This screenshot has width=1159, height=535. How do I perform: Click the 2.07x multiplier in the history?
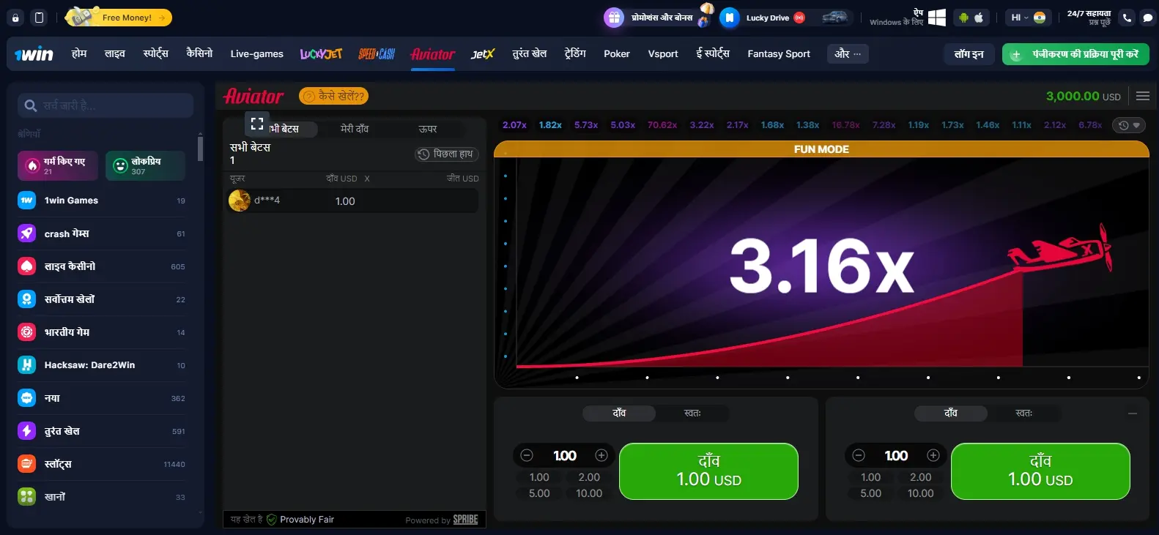pos(514,125)
